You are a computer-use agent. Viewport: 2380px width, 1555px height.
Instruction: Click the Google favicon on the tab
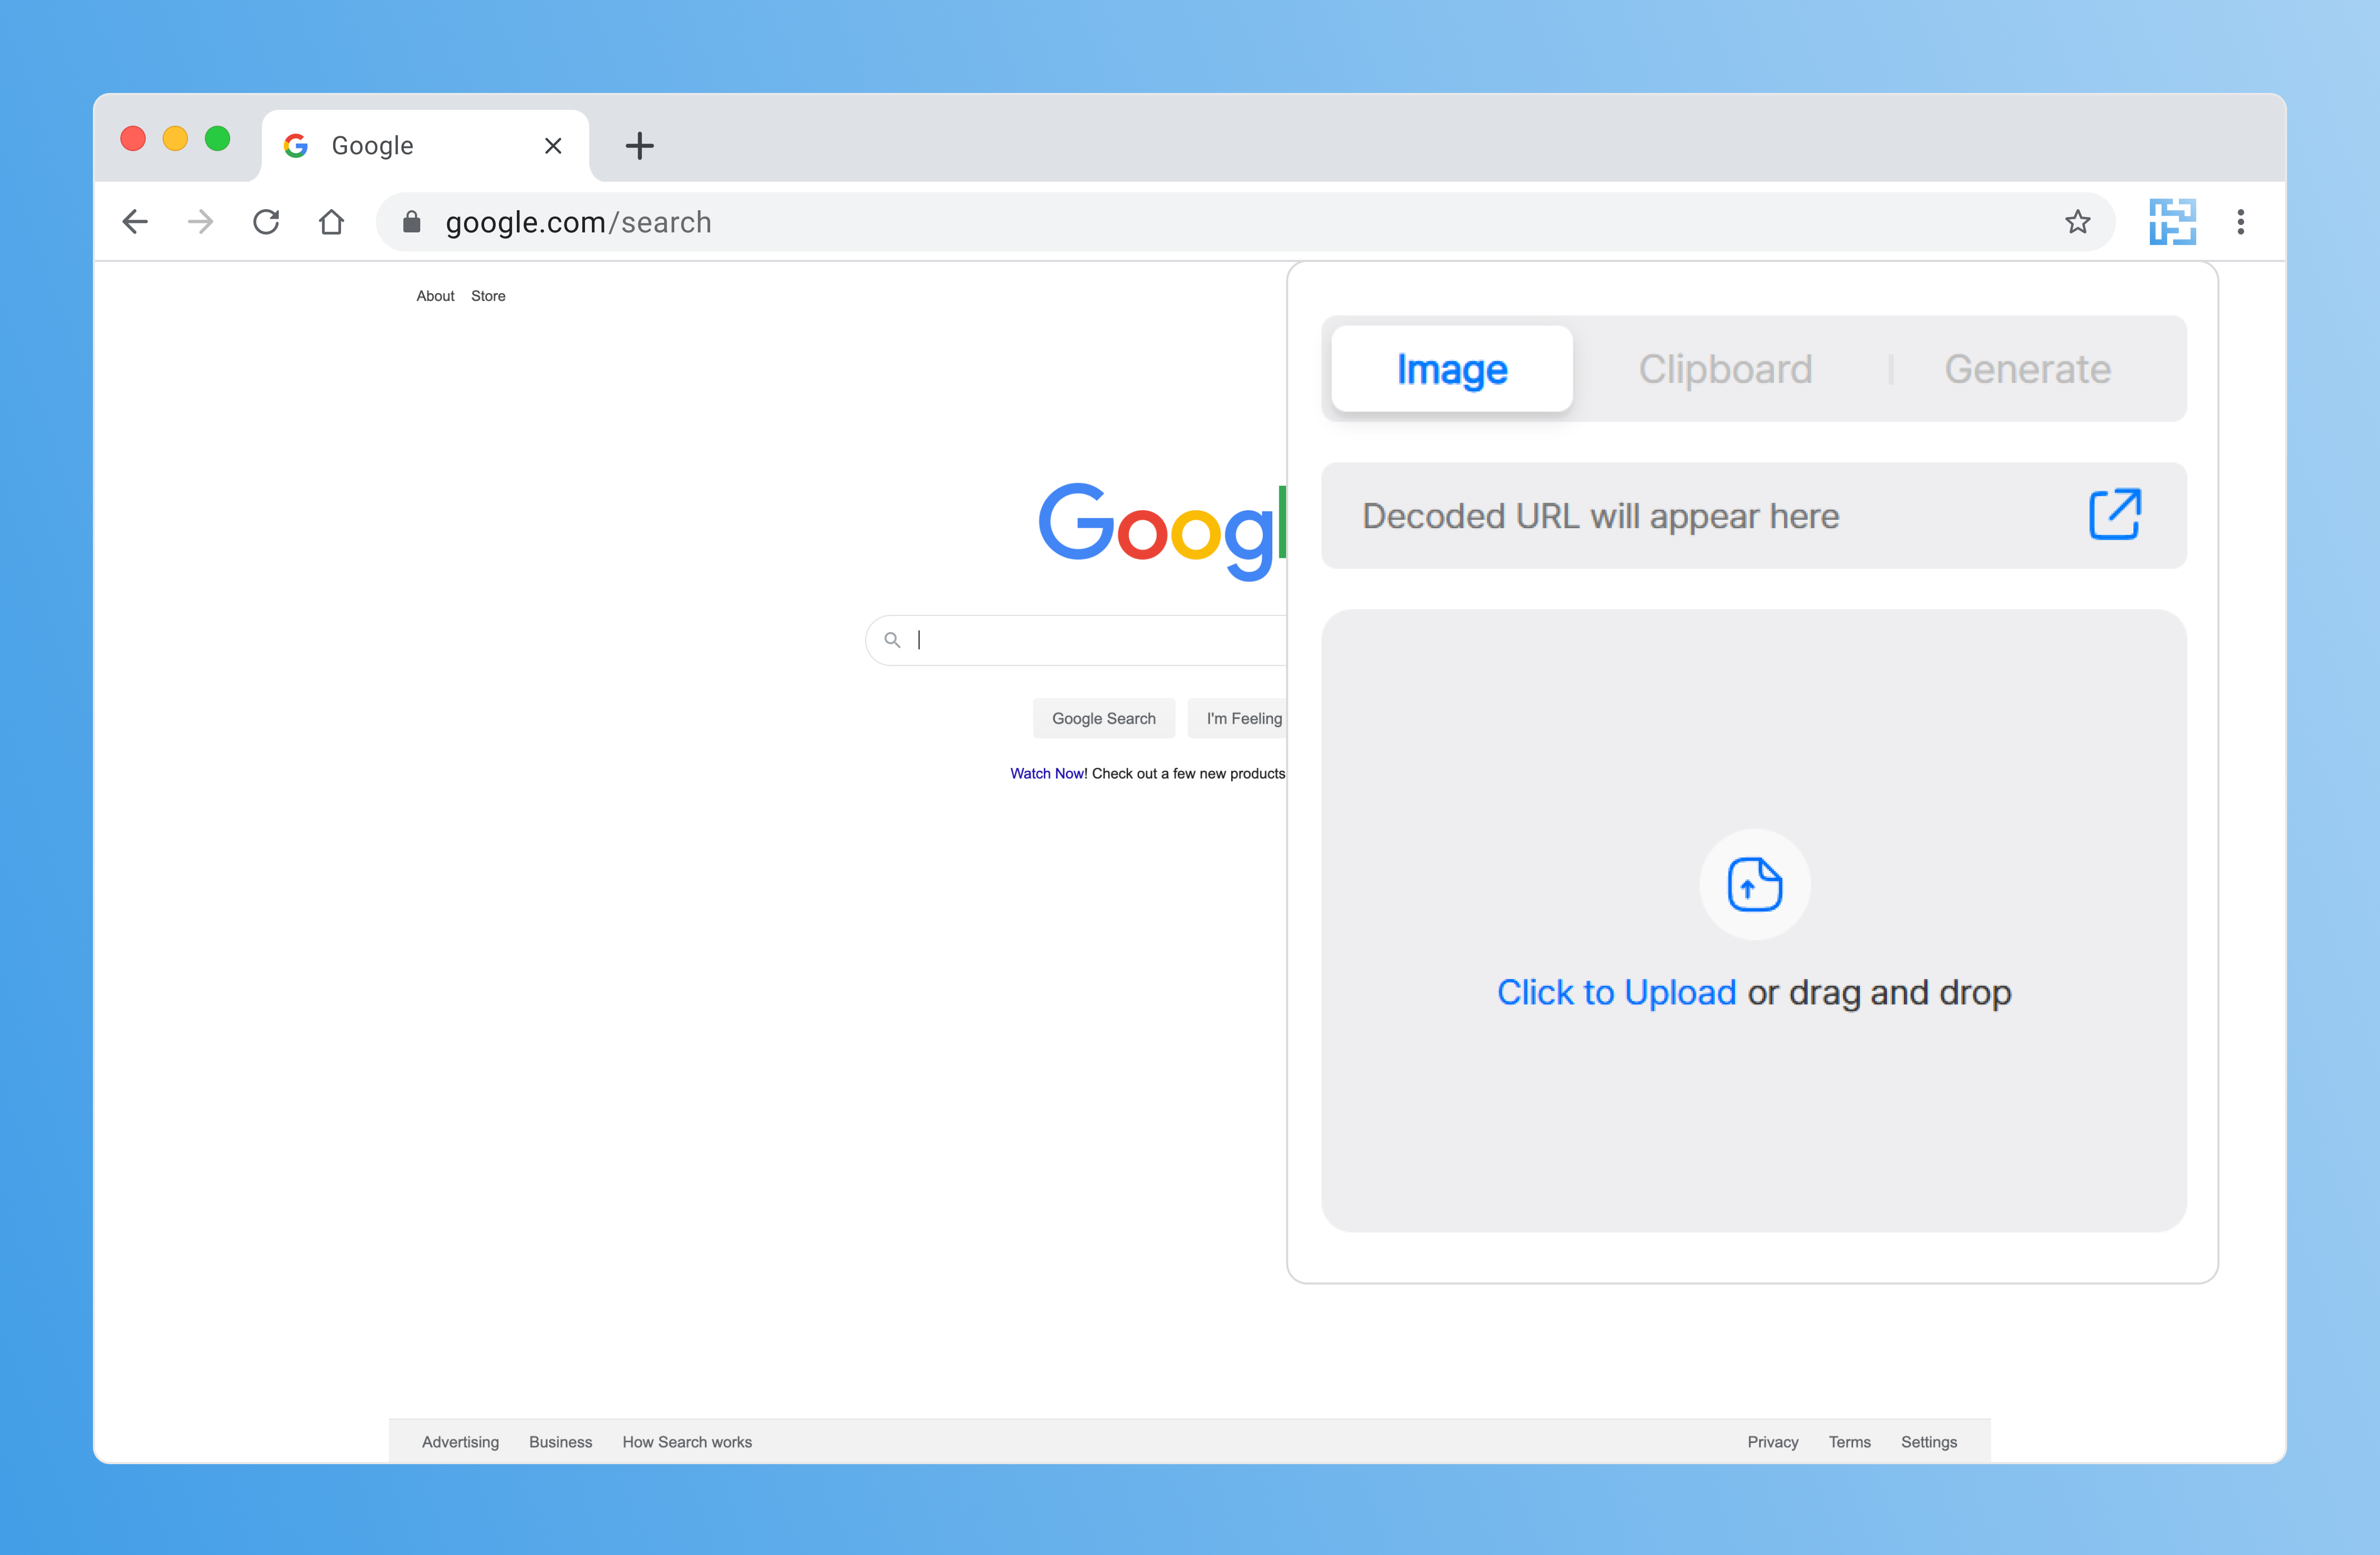(296, 146)
